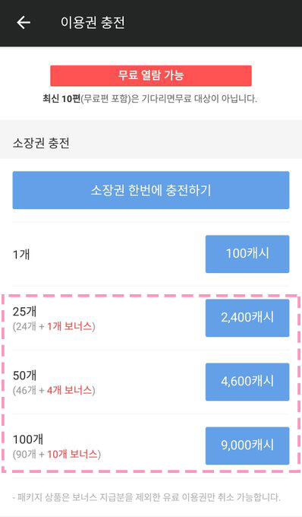Select the 25개 package label
This screenshot has width=302, height=517.
click(25, 312)
